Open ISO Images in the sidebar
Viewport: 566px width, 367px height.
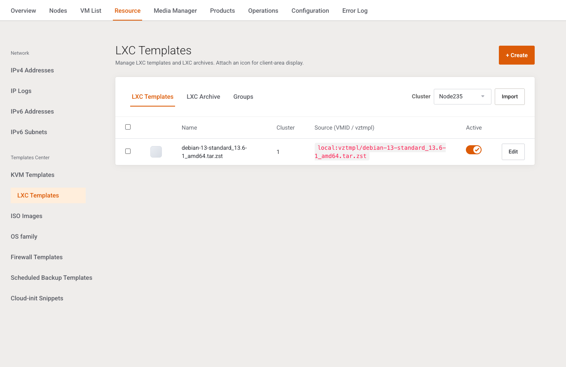(x=26, y=216)
